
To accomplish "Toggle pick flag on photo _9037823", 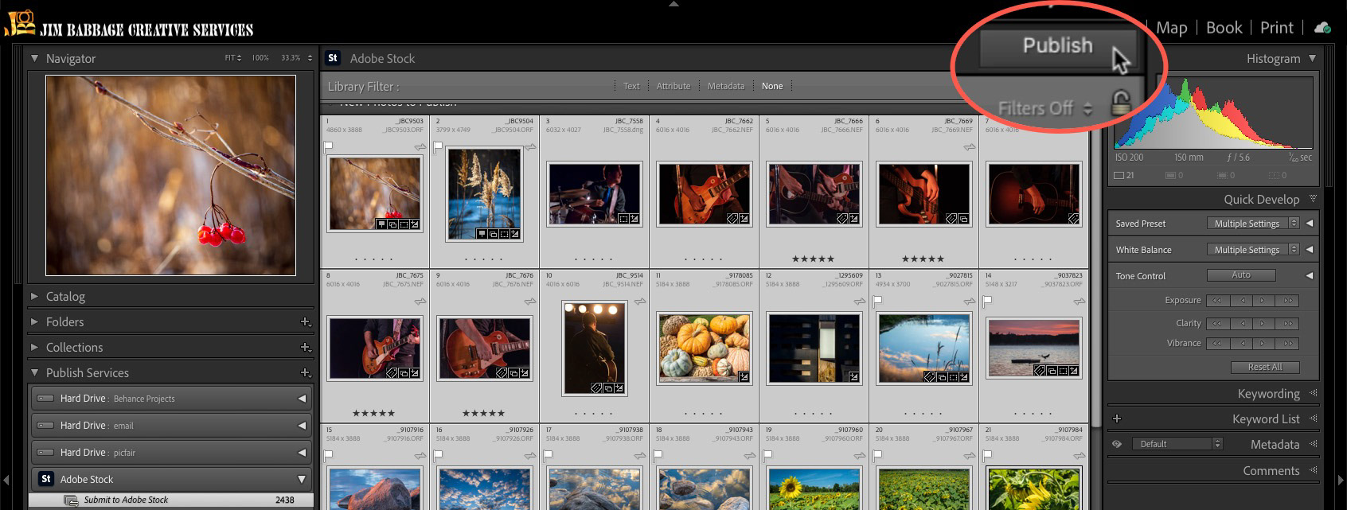I will (x=987, y=301).
